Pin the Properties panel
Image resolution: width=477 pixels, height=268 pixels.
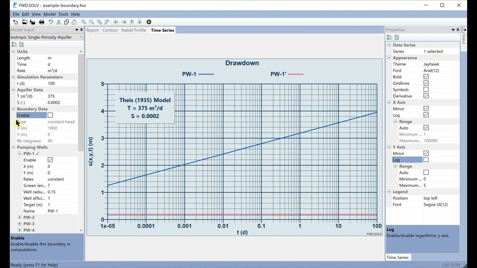[458, 30]
